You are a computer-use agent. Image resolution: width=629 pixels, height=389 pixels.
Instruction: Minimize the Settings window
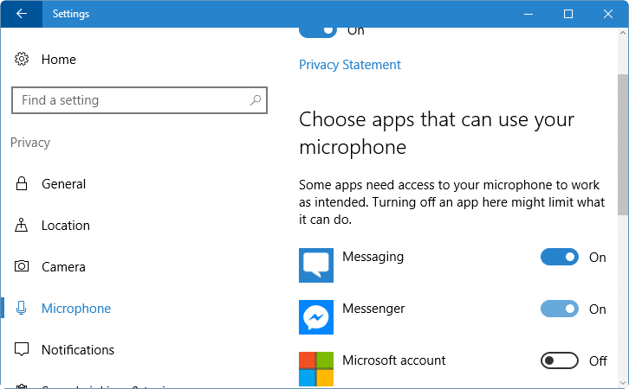(x=528, y=14)
